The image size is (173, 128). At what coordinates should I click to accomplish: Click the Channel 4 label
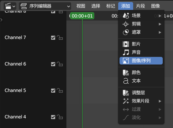click(15, 117)
